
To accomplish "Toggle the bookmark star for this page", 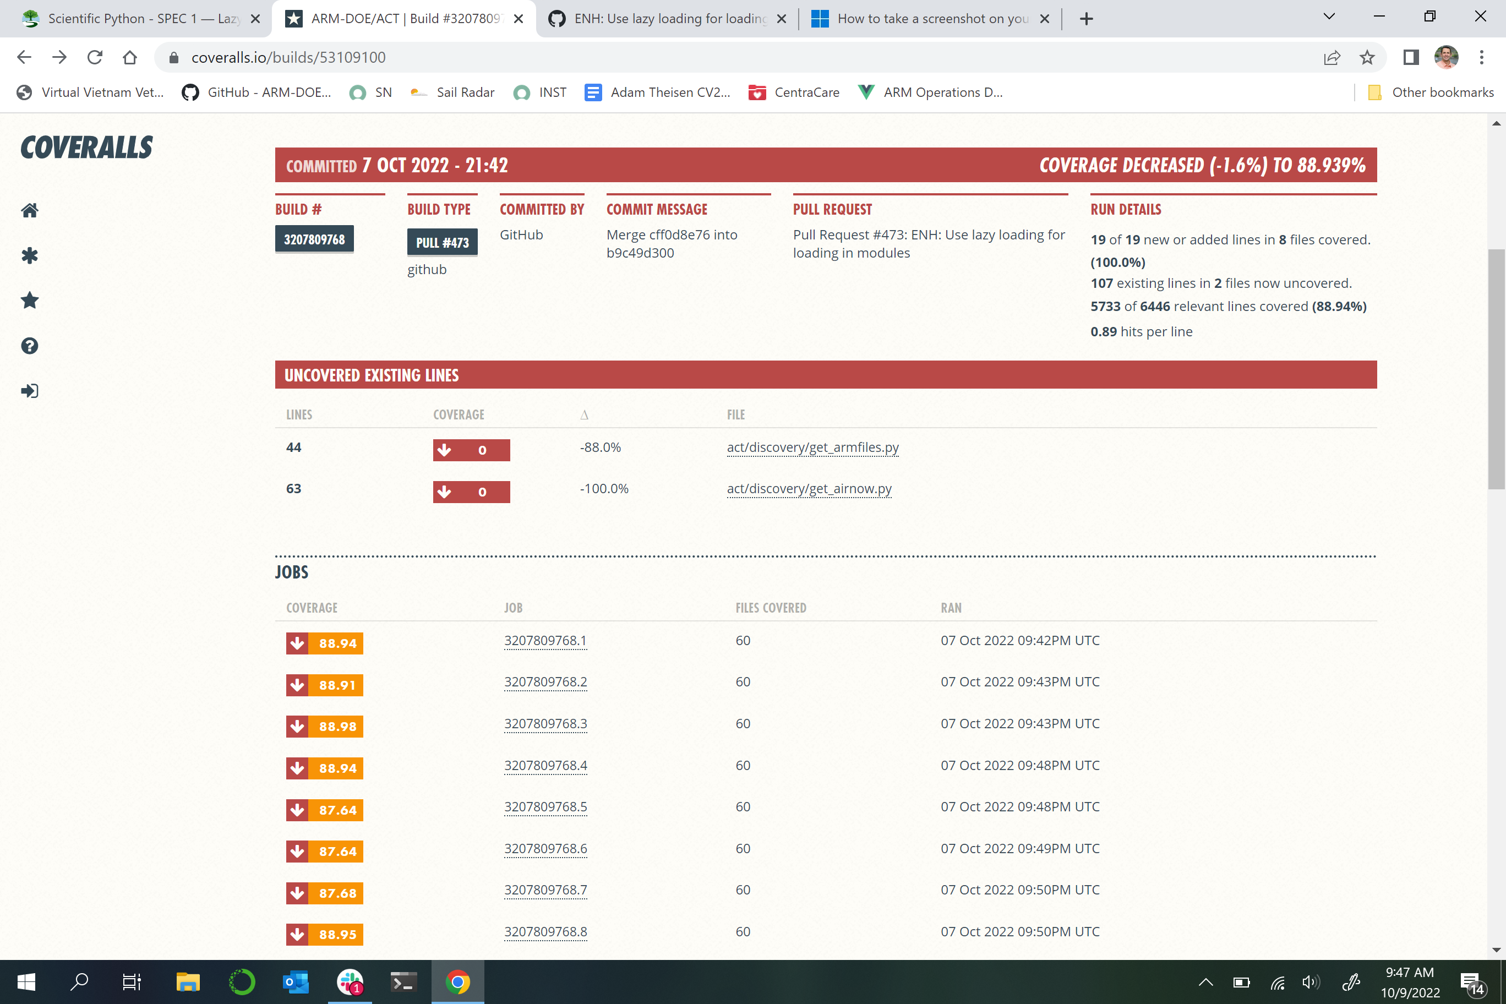I will pos(1367,57).
